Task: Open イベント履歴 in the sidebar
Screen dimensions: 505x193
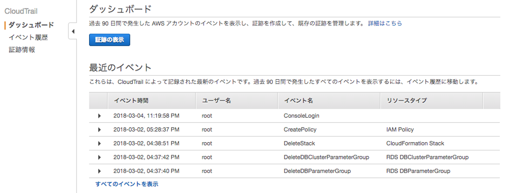Action: (x=28, y=37)
